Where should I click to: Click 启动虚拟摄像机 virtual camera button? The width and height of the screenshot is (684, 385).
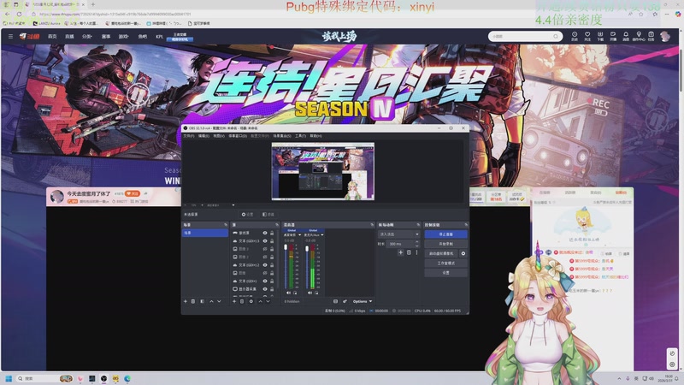(441, 253)
